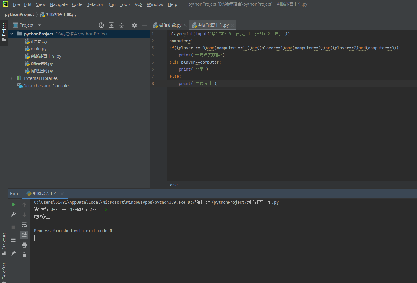Click 'else' breadcrumb below editor

tap(174, 185)
